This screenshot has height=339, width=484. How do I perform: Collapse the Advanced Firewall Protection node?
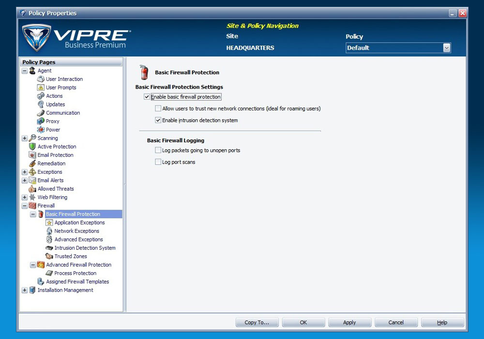tap(33, 265)
